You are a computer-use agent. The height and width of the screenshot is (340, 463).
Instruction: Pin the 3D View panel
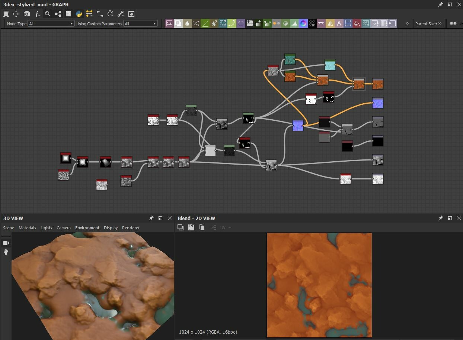coord(151,218)
